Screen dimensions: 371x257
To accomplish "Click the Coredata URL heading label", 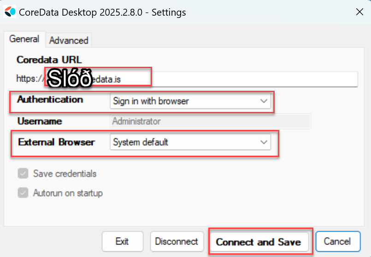I will tap(49, 60).
